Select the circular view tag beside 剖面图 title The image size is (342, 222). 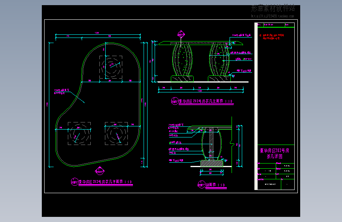[x=202, y=184]
